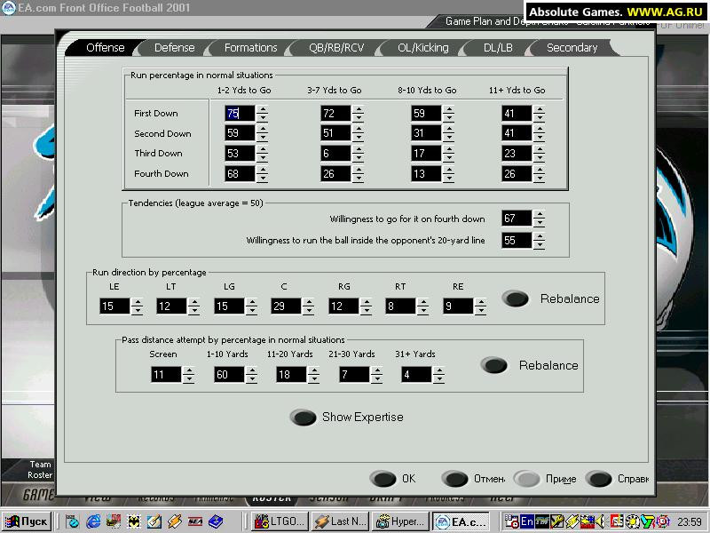Click the 11-20 Yards pass percentage field
The height and width of the screenshot is (533, 710).
291,374
